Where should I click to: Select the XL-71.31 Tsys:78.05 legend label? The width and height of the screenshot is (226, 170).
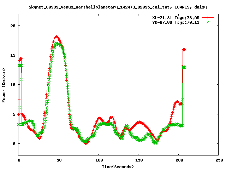[176, 18]
